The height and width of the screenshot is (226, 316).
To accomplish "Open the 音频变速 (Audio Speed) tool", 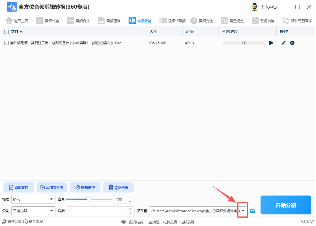I will 202,20.
